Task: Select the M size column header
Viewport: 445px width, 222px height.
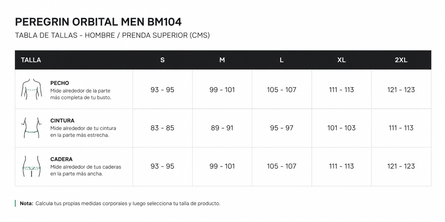Action: pos(222,60)
